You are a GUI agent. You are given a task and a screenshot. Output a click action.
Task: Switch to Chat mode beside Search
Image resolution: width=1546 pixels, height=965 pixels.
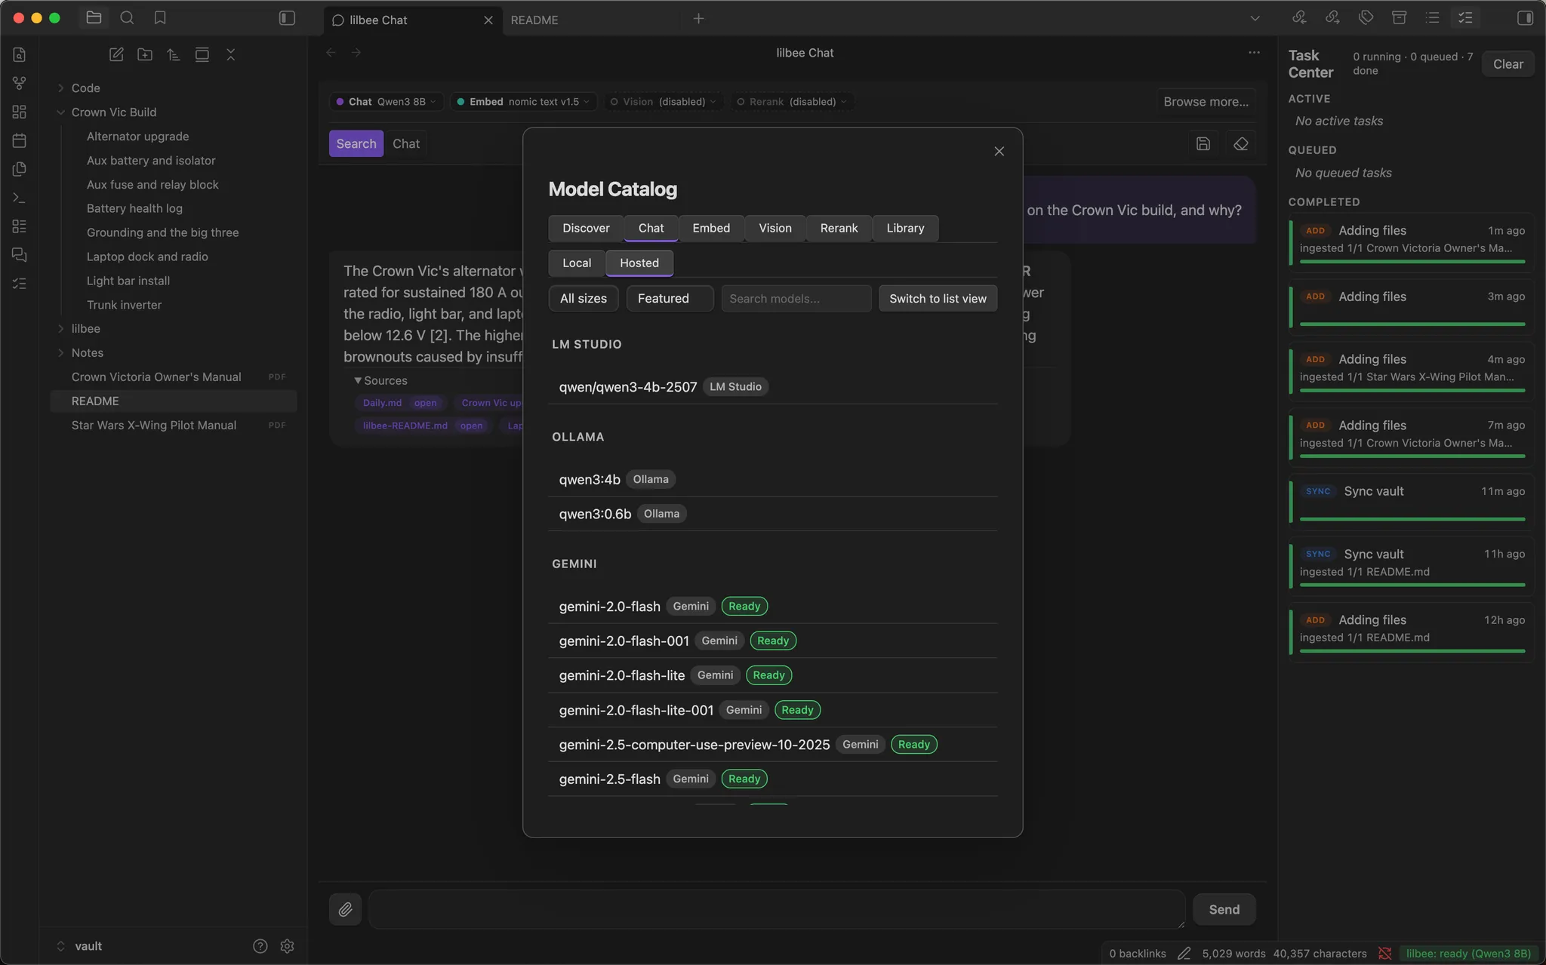click(x=406, y=143)
